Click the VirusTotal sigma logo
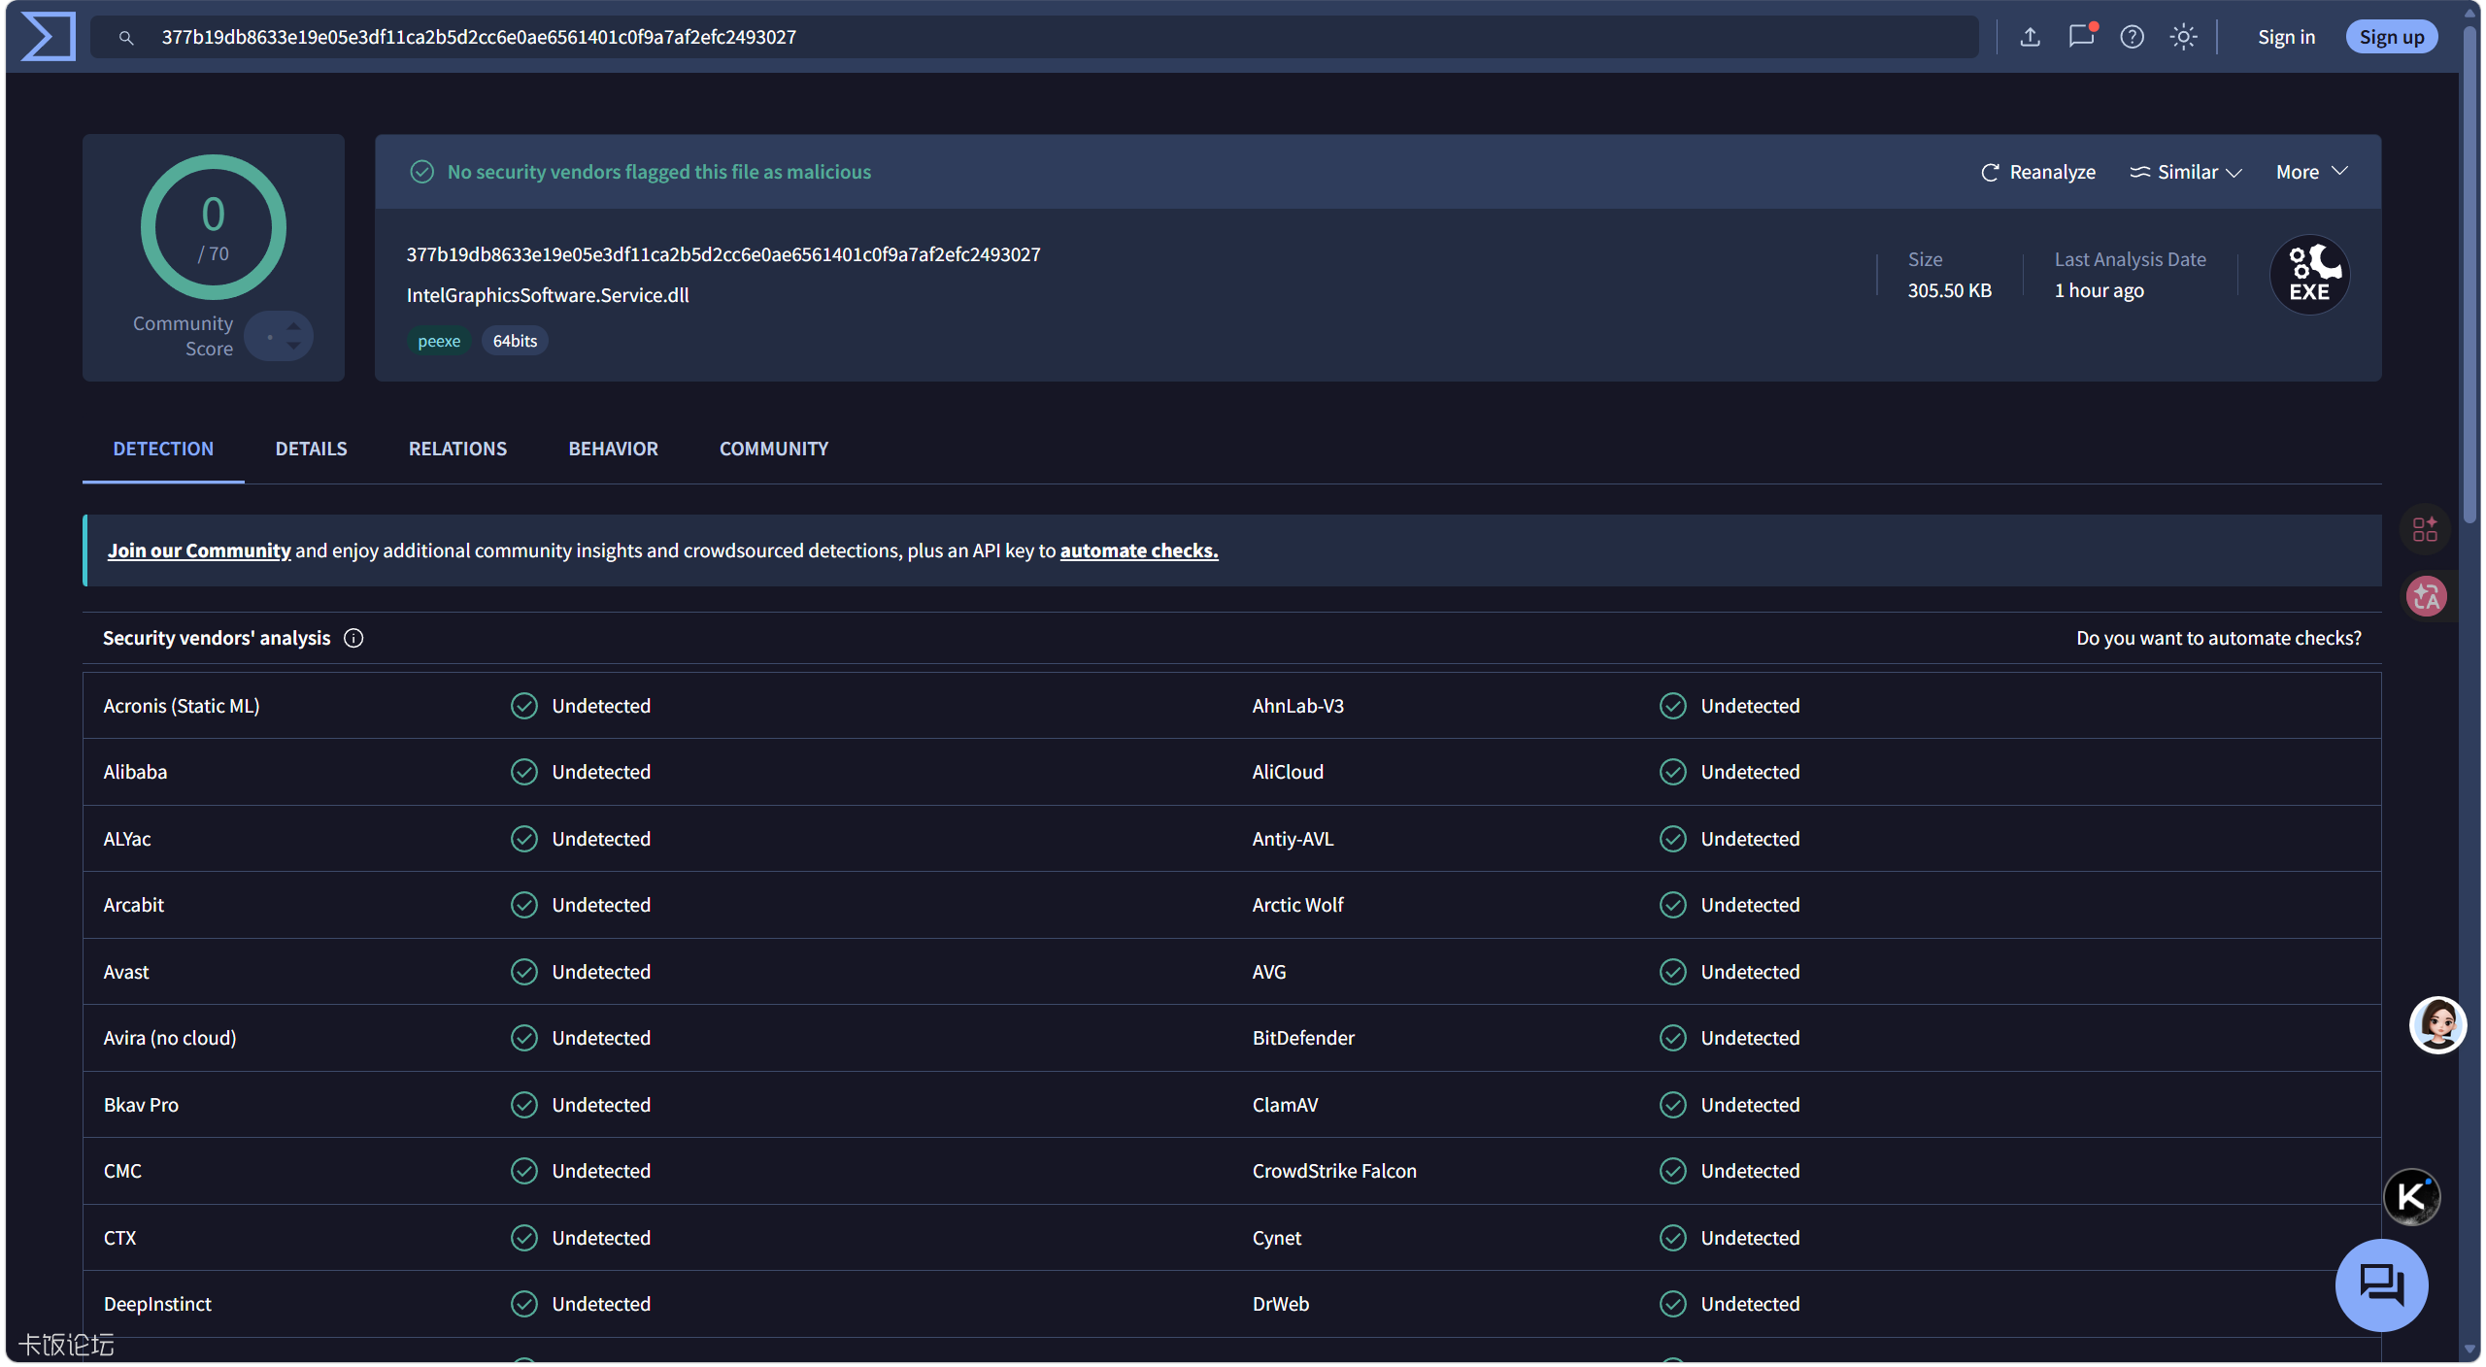Image resolution: width=2486 pixels, height=1367 pixels. point(48,37)
